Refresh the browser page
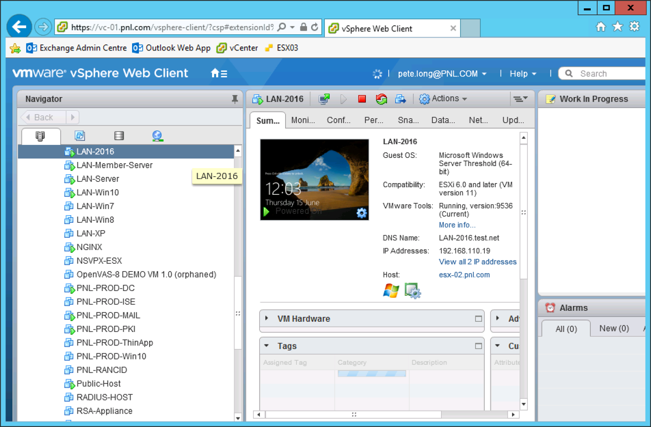This screenshot has width=651, height=427. (x=315, y=27)
